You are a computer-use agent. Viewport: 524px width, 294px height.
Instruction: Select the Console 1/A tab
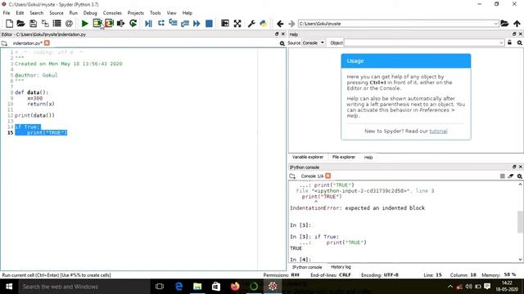click(x=312, y=176)
